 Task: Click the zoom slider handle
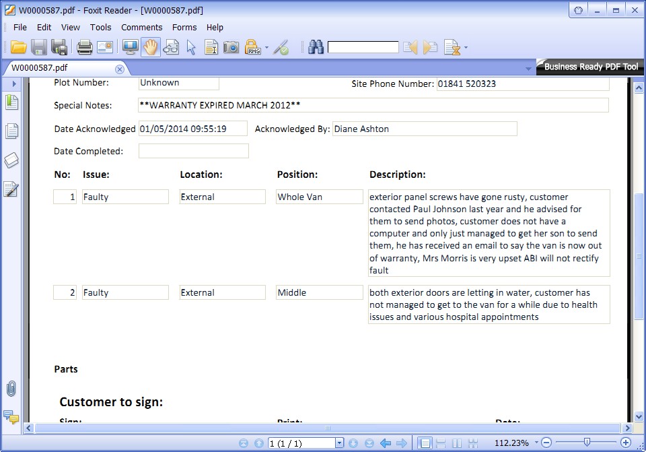click(587, 443)
